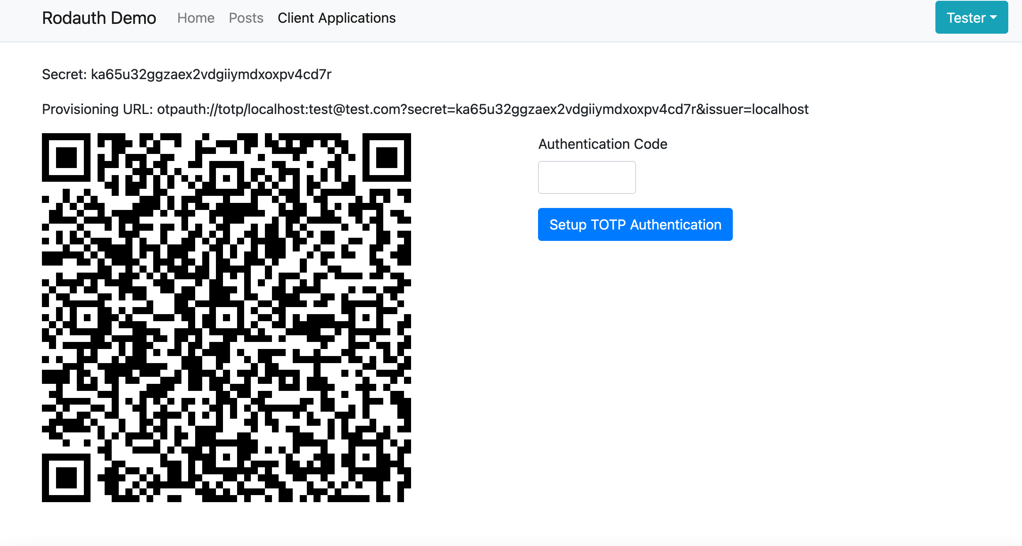Click the Authentication Code label
This screenshot has width=1022, height=546.
[602, 144]
